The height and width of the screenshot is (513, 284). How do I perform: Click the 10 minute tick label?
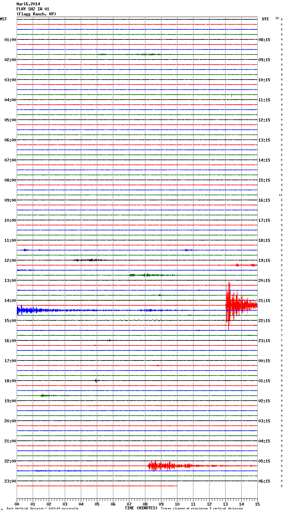tap(177, 504)
